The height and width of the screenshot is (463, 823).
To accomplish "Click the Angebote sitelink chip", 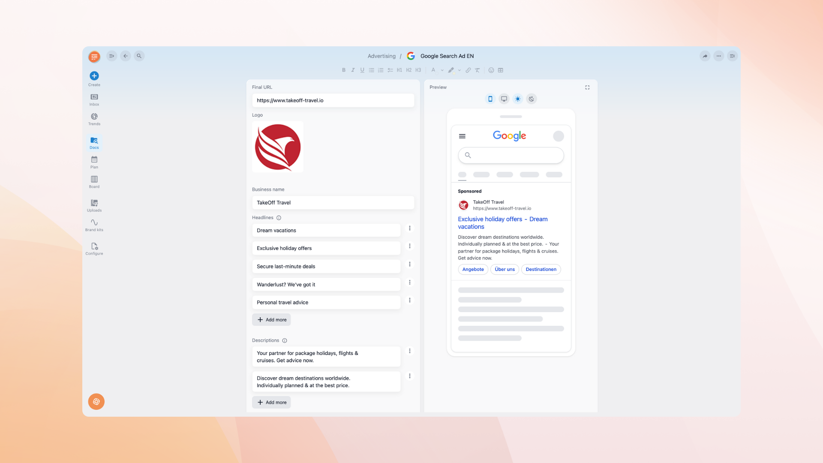I will [x=473, y=269].
